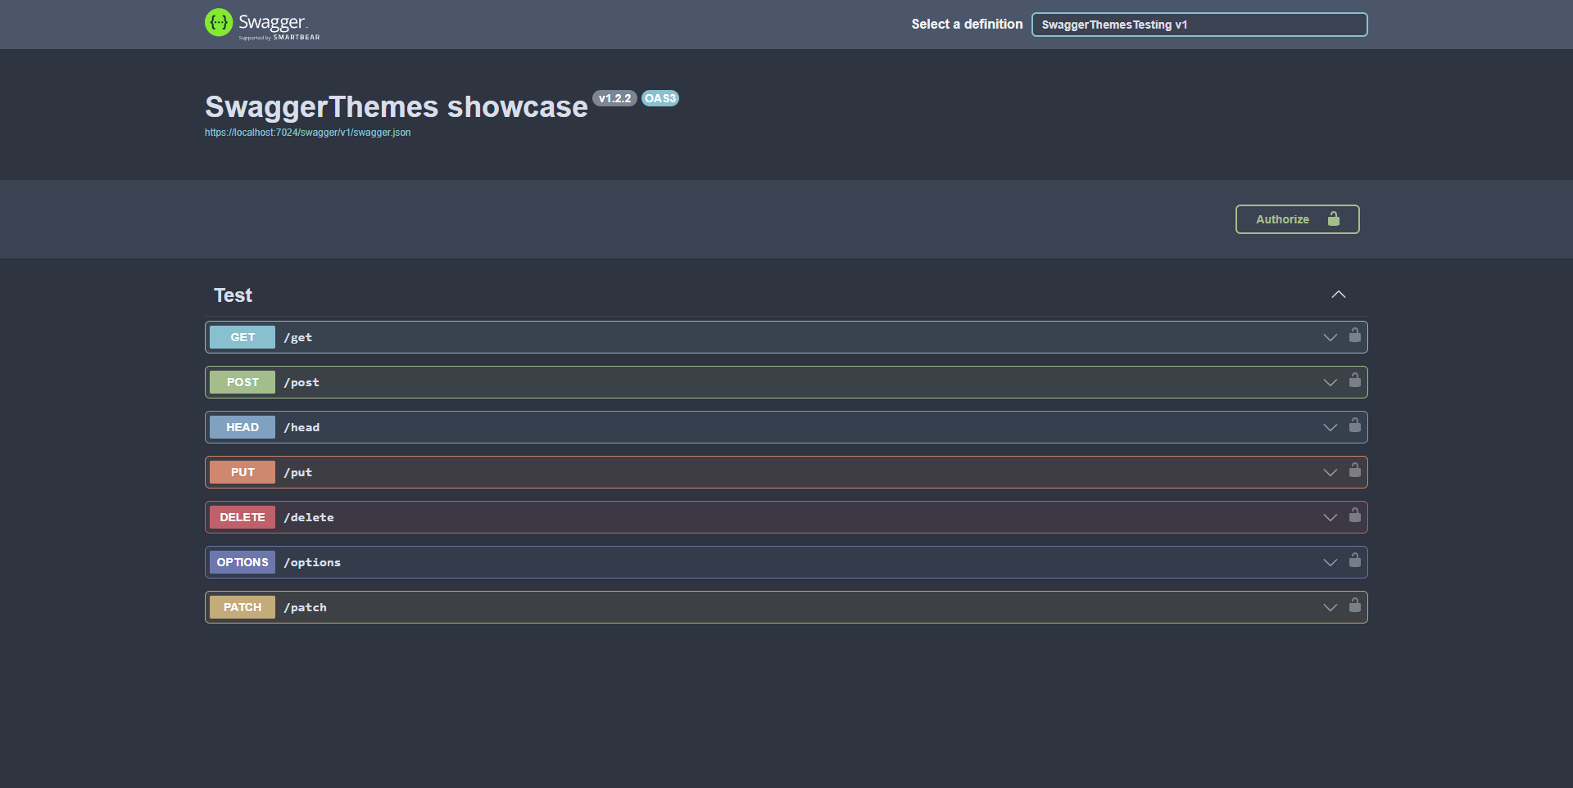
Task: Click the /patch path text
Action: [306, 607]
